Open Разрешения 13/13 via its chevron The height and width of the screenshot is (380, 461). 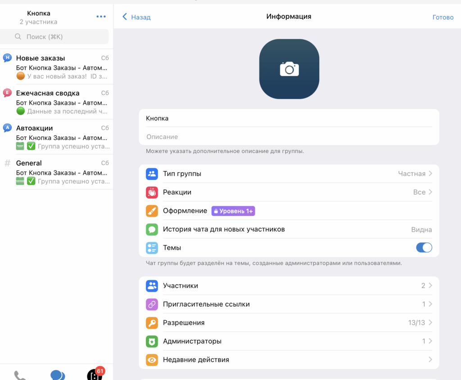[x=430, y=322]
